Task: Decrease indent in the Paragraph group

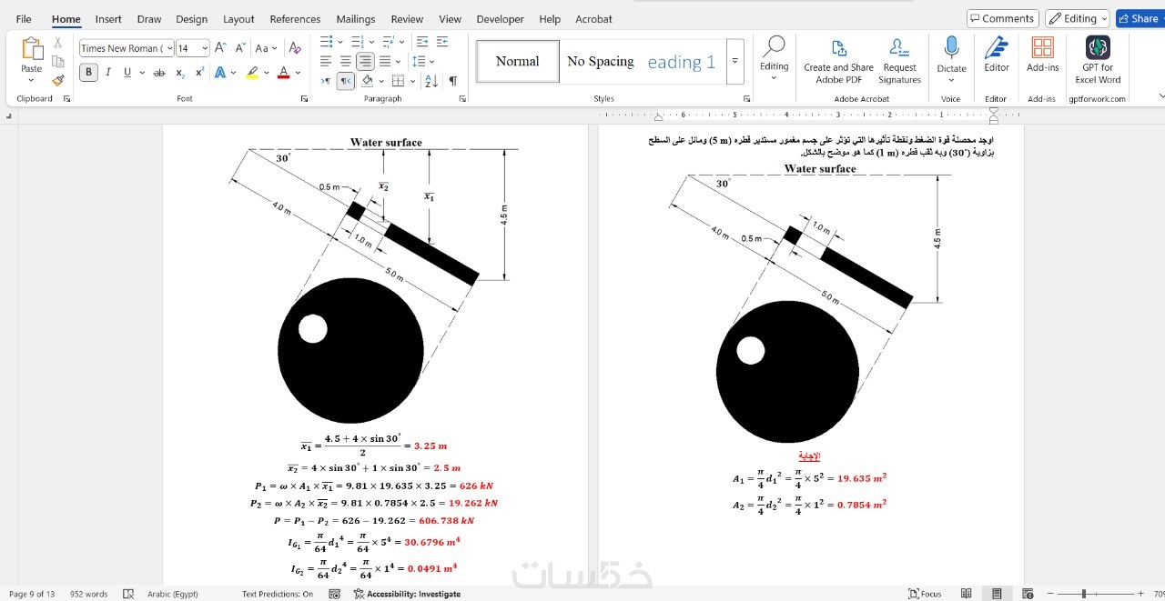Action: tap(422, 42)
